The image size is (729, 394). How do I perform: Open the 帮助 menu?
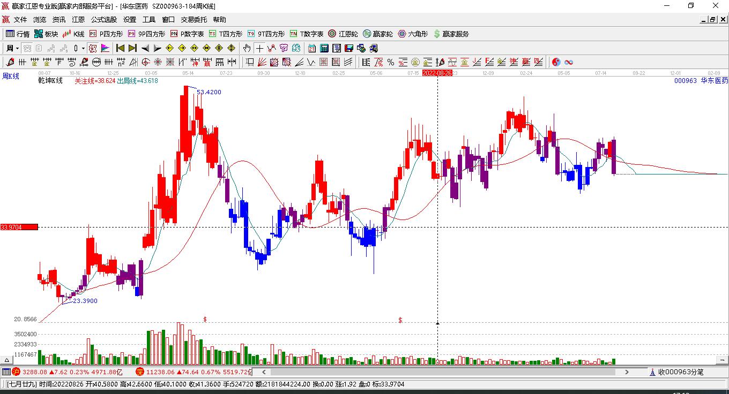click(x=219, y=19)
